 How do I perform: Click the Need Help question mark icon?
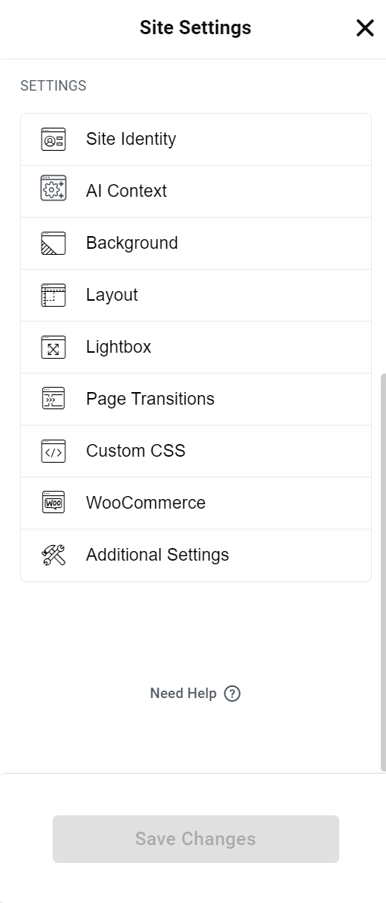[232, 694]
